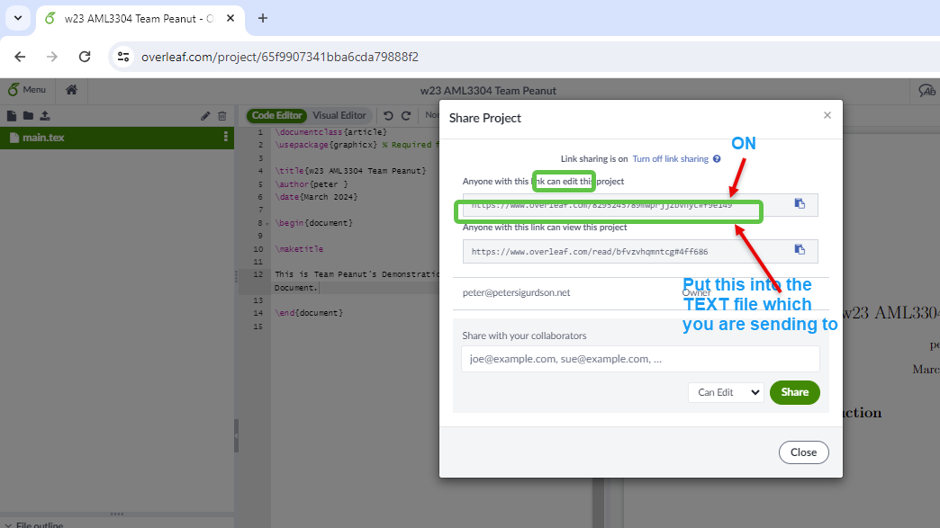Open link sharing help question icon

(717, 158)
